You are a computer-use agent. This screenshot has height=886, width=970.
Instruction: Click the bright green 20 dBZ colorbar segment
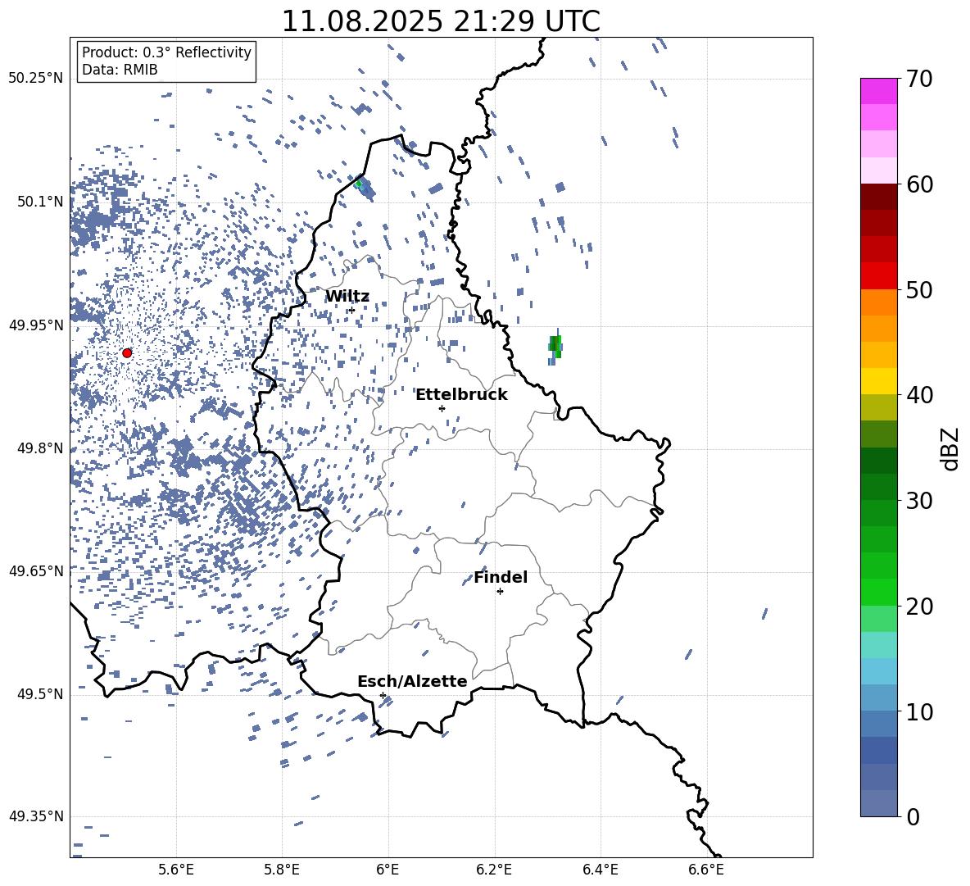(879, 592)
